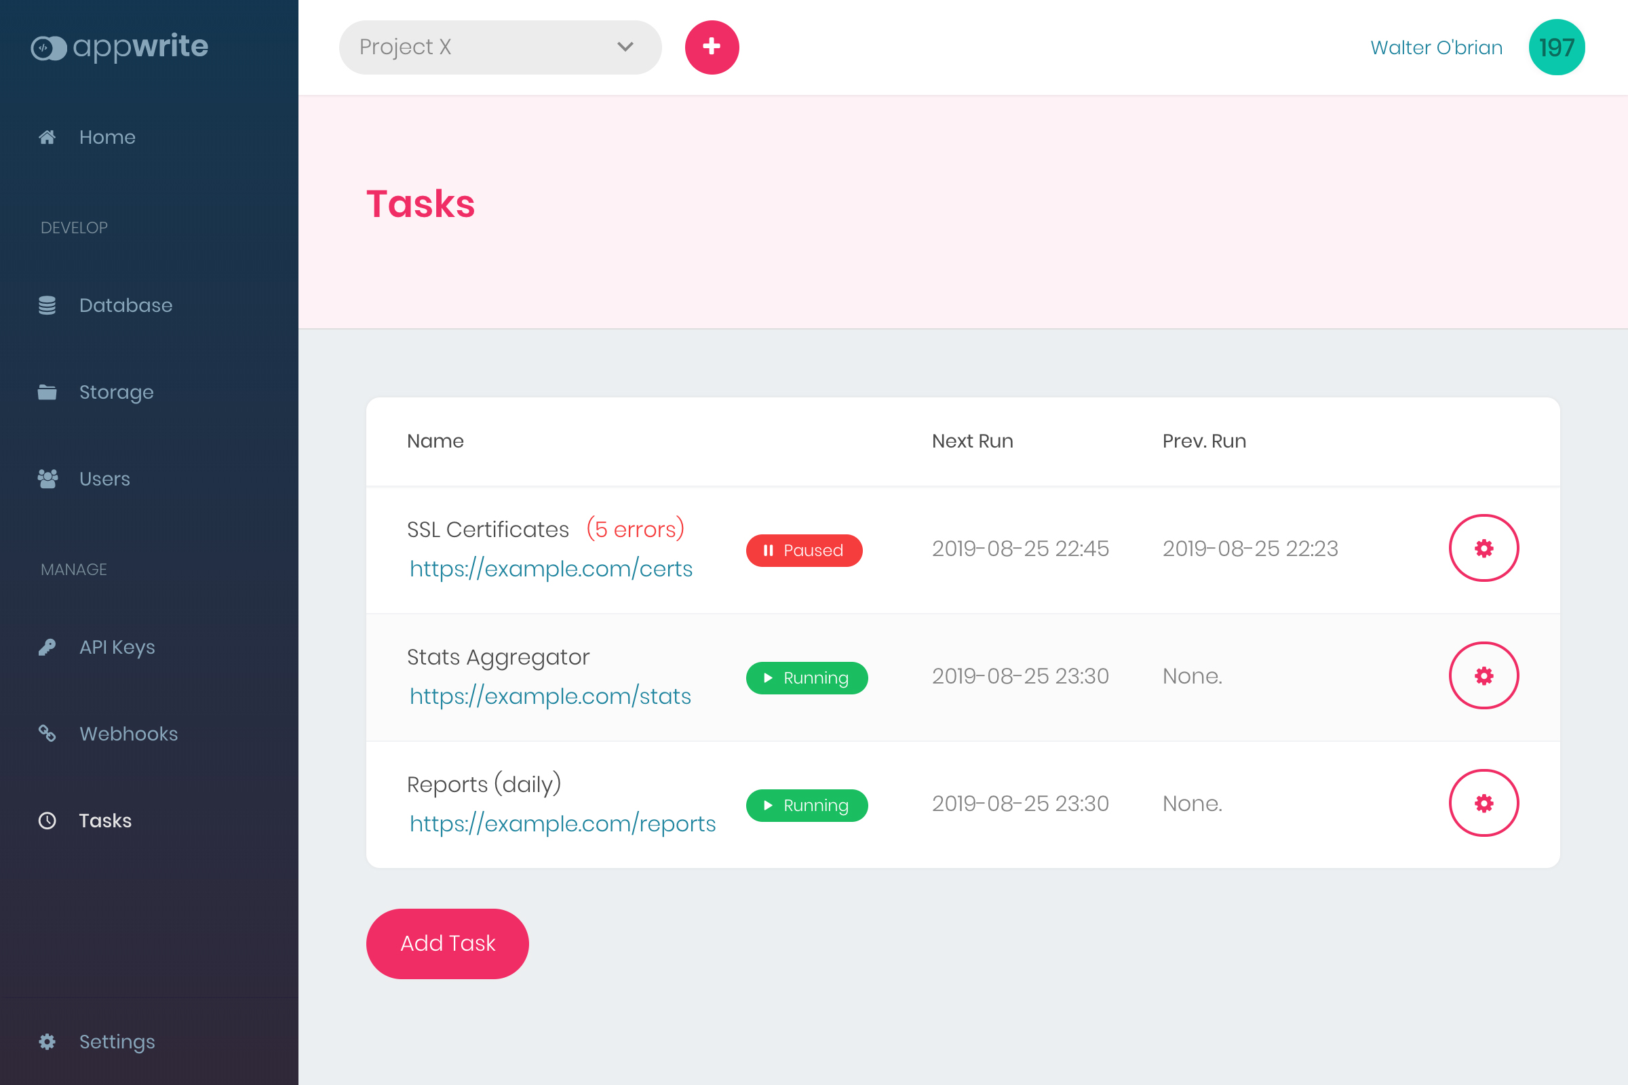The width and height of the screenshot is (1628, 1085).
Task: Go to Home in sidebar
Action: coord(106,137)
